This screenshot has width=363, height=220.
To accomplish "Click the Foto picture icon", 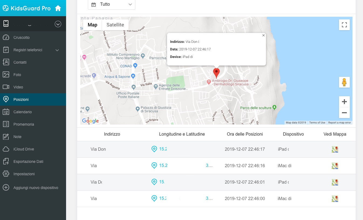I will pos(6,75).
